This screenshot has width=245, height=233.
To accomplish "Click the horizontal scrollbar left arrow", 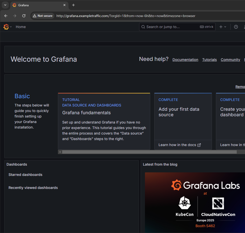I will click(x=60, y=152).
